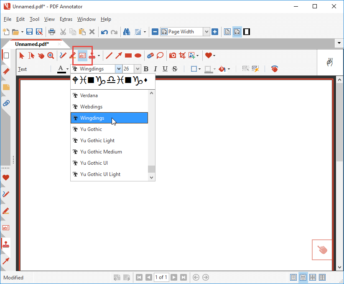
Task: Open the Tool menu
Action: [x=34, y=19]
